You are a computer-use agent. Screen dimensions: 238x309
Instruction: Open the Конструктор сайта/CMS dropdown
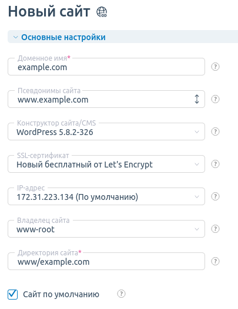[x=106, y=132]
